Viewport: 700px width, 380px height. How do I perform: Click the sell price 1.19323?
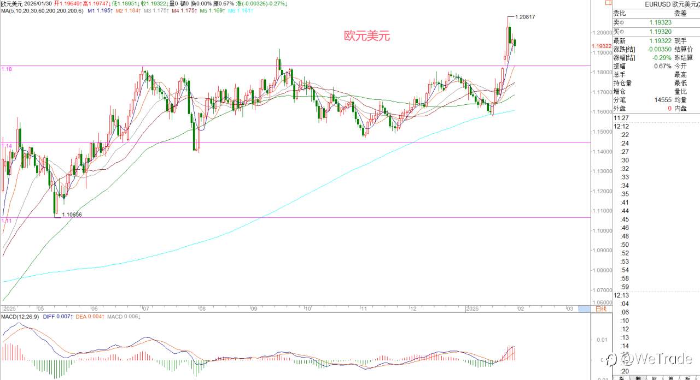coord(660,22)
